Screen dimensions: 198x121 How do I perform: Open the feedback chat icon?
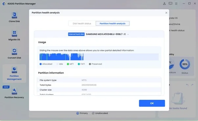(x=170, y=3)
